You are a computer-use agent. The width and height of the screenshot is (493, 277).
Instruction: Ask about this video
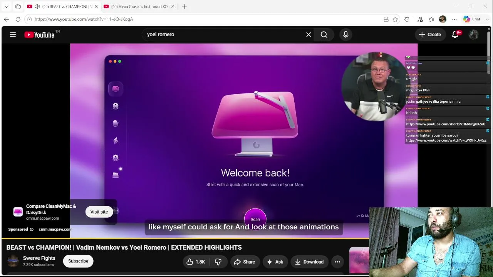pos(275,262)
